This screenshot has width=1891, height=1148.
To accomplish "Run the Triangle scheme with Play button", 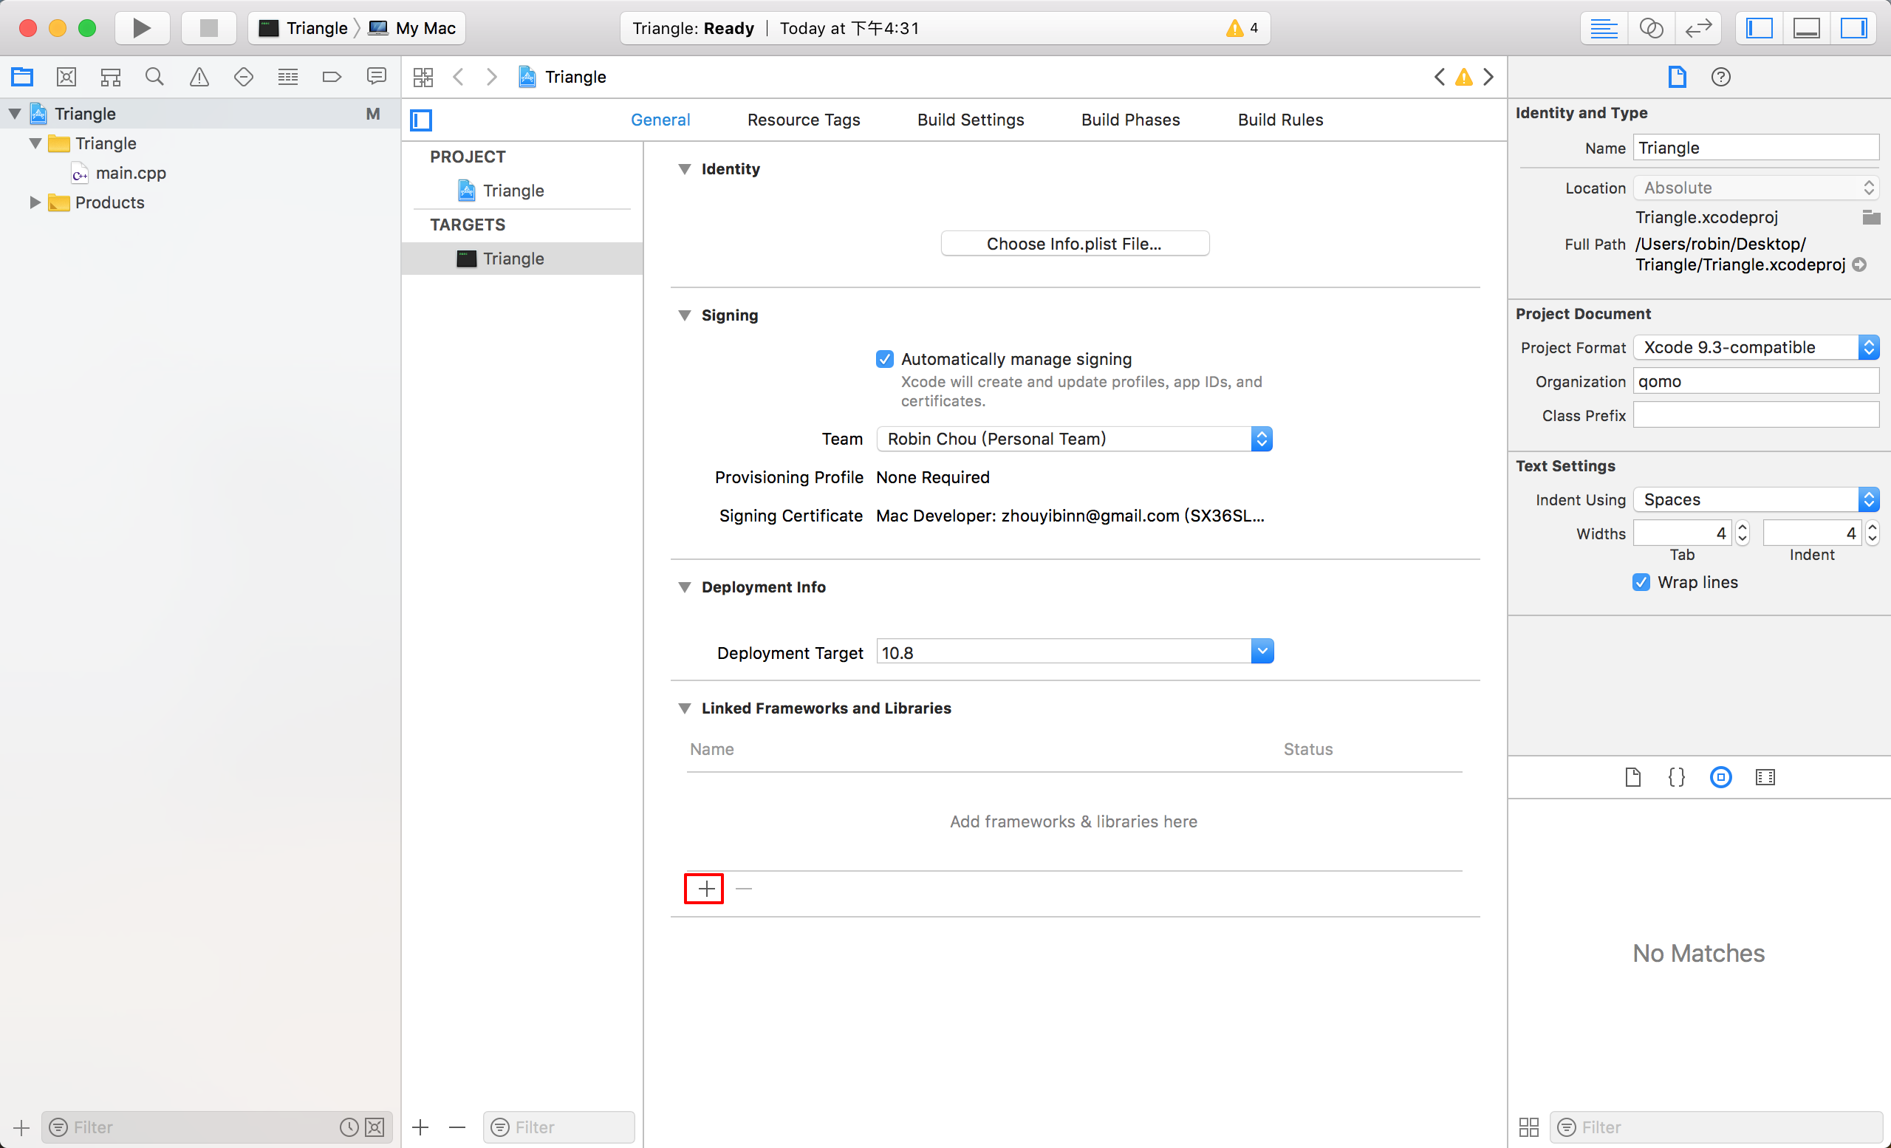I will click(x=141, y=28).
